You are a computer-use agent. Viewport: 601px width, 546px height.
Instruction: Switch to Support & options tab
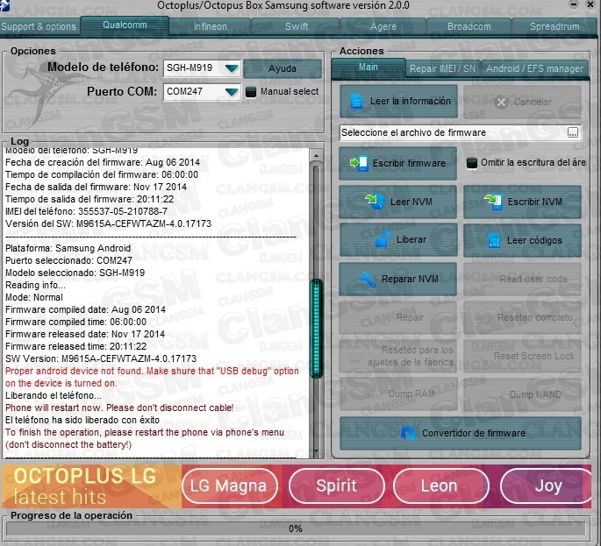point(39,26)
